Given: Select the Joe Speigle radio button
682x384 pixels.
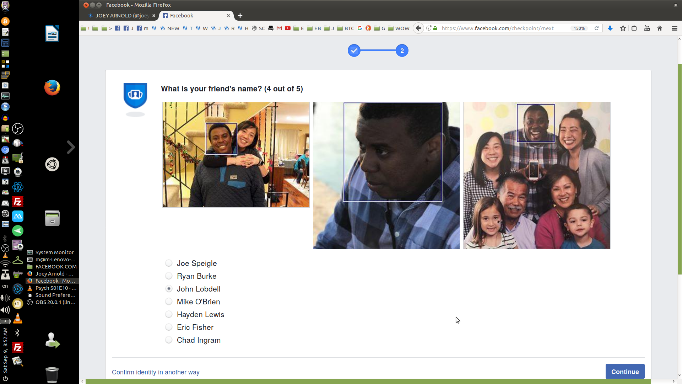Looking at the screenshot, I should point(169,263).
